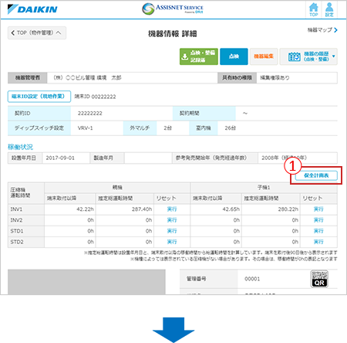347x343 pixels.
Task: Open the TOP home icon
Action: [x=314, y=10]
